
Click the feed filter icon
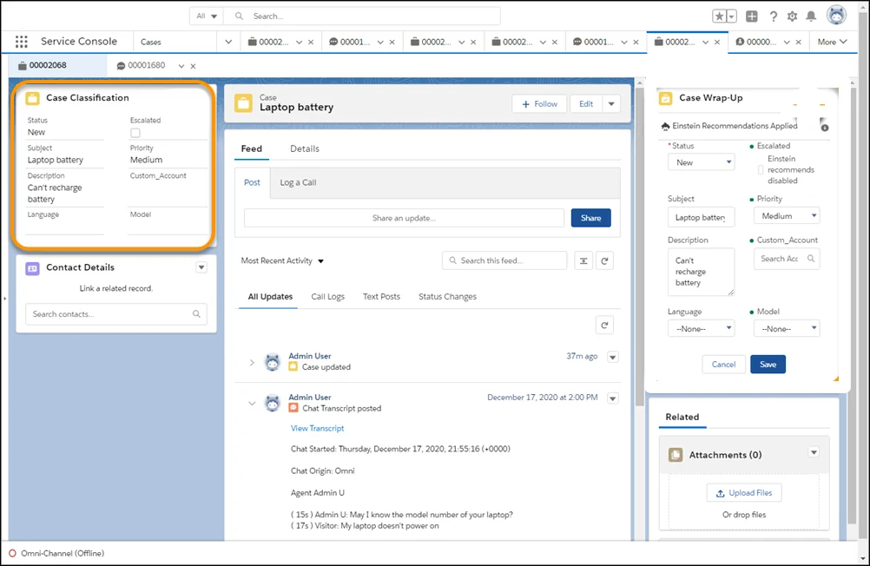coord(583,260)
